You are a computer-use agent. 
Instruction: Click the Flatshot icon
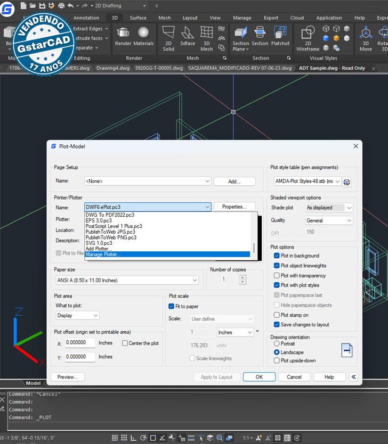(280, 32)
